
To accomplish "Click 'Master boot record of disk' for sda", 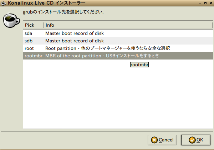I will [75, 33].
